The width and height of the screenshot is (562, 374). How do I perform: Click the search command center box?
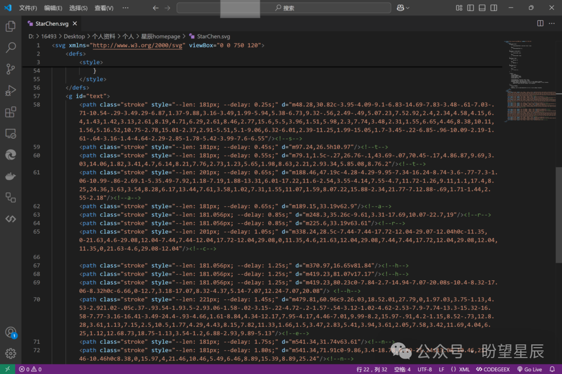[x=284, y=8]
